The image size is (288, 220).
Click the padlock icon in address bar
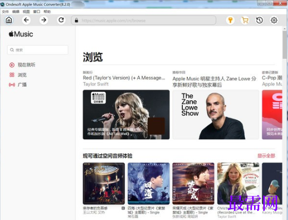[x=77, y=20]
